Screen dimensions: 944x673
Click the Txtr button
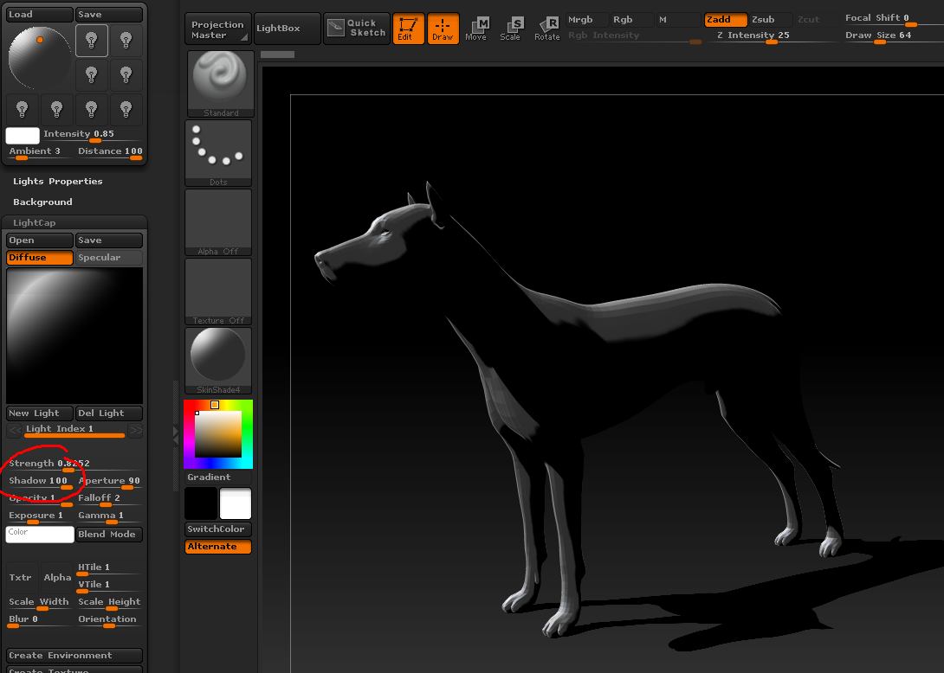[22, 577]
